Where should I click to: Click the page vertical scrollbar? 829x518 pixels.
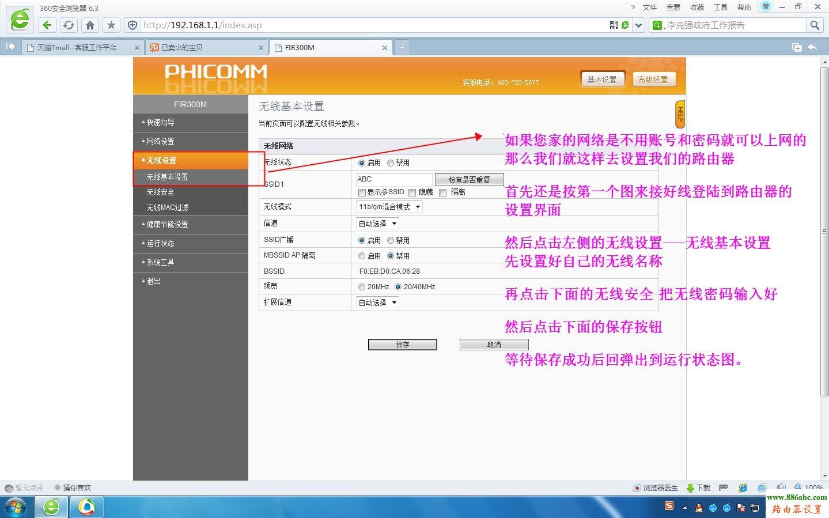824,230
